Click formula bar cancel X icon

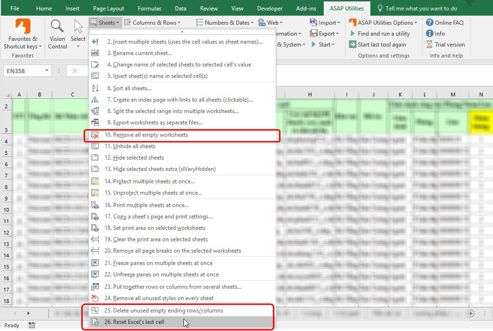[75, 71]
